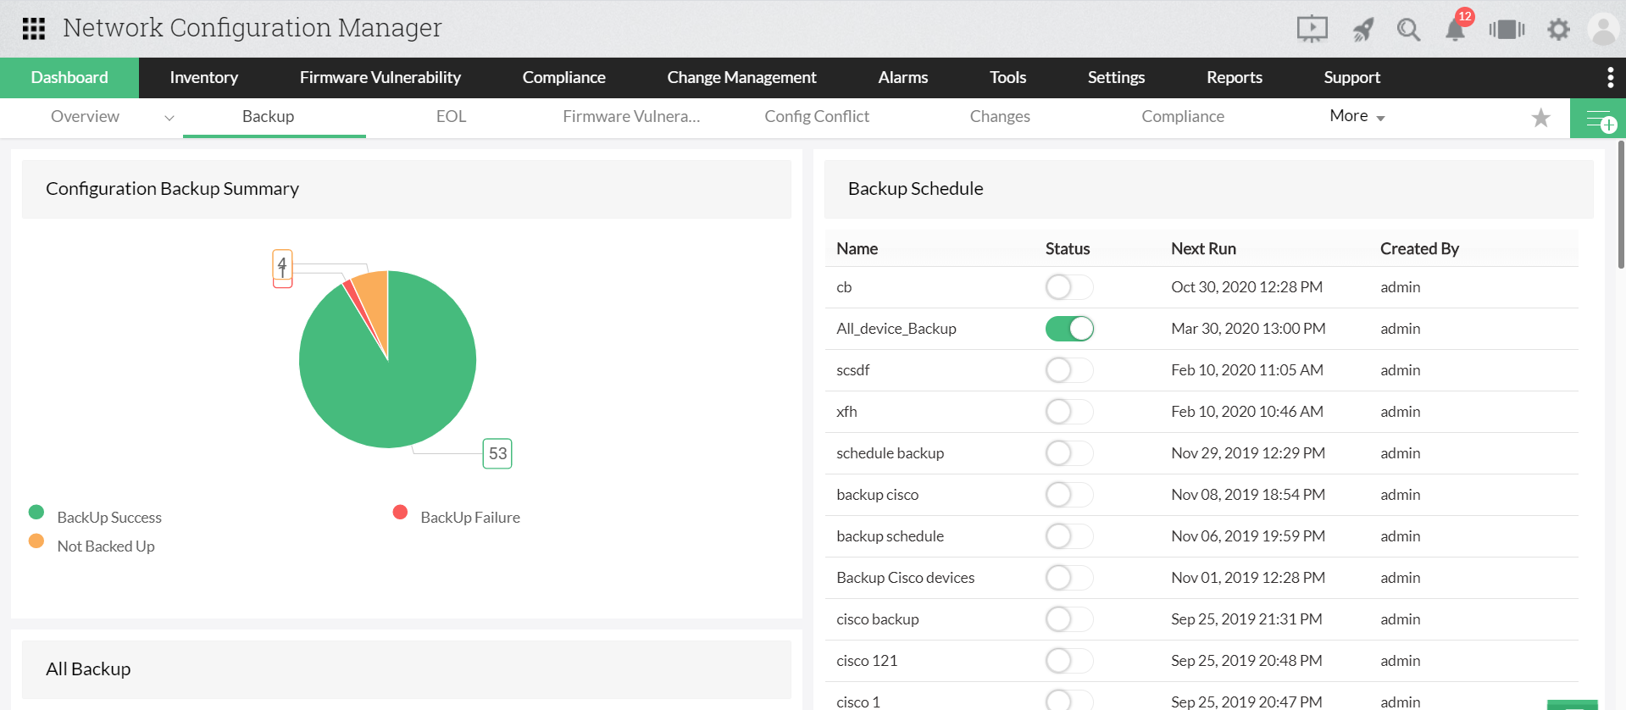The height and width of the screenshot is (710, 1626).
Task: Switch to the EOL sub-tab
Action: point(451,117)
